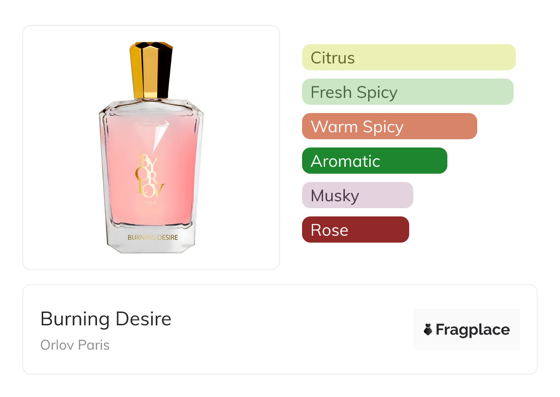The width and height of the screenshot is (560, 397).
Task: Click the pink perfume bottle image
Action: click(151, 147)
